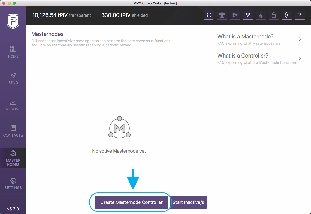Click the snowflake cold staking icon

(x=235, y=15)
